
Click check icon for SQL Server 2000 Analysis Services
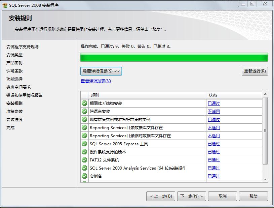pyautogui.click(x=84, y=168)
